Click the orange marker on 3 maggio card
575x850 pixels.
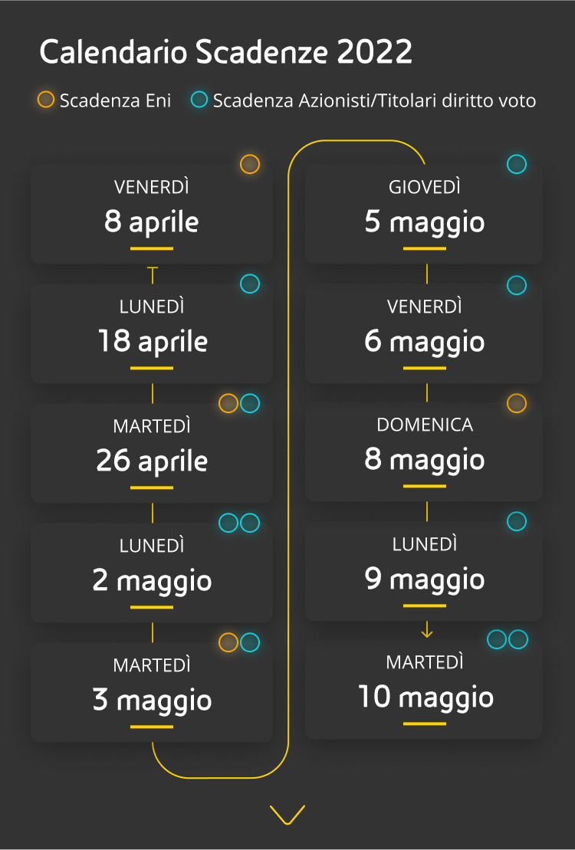[228, 642]
